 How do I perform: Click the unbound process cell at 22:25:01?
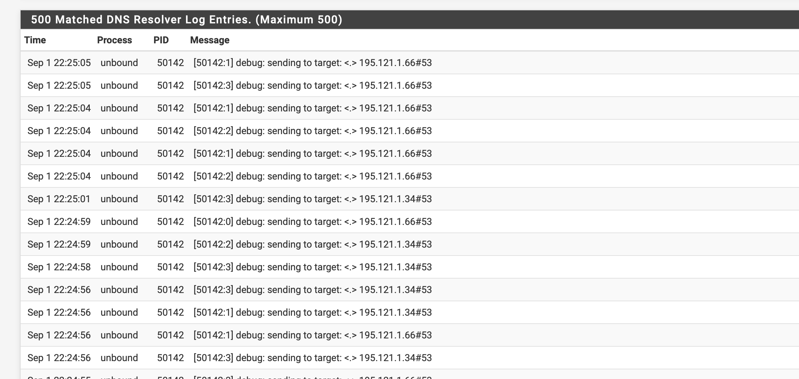pyautogui.click(x=119, y=199)
